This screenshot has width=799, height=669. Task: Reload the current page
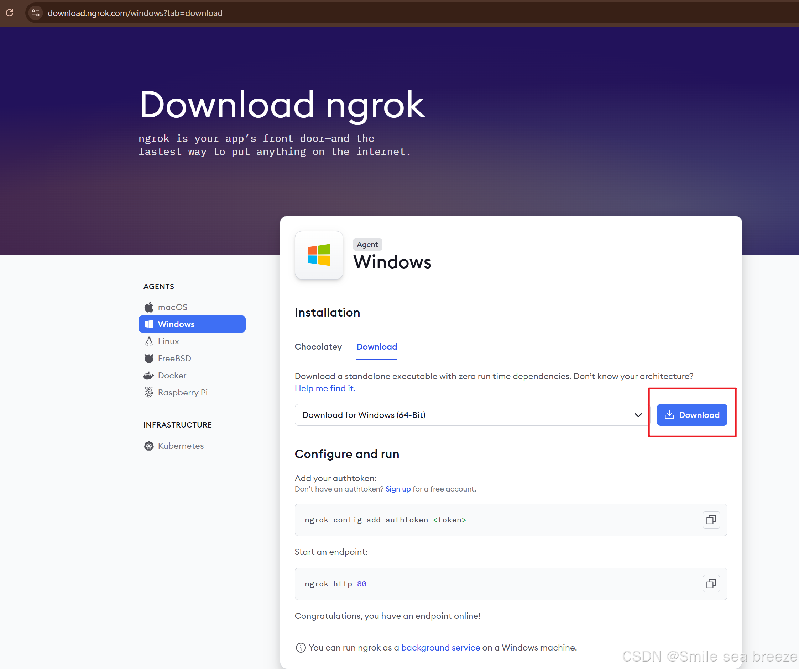(x=10, y=12)
